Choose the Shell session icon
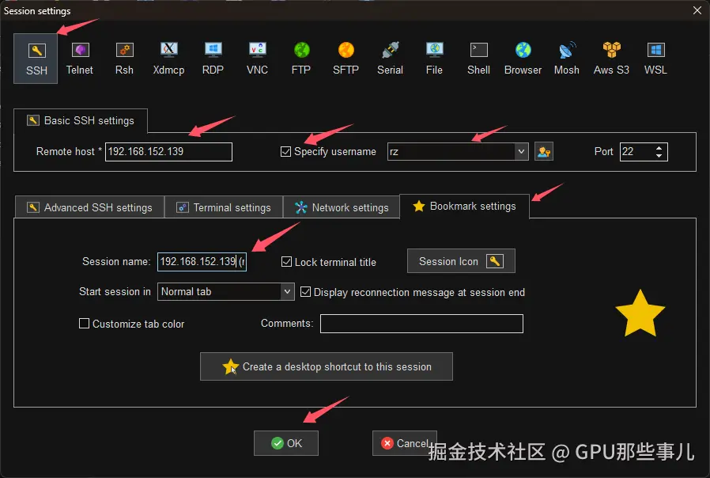Viewport: 710px width, 478px height. 478,59
